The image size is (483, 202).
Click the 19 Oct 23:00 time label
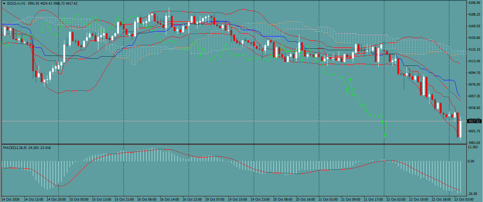[x=260, y=200]
